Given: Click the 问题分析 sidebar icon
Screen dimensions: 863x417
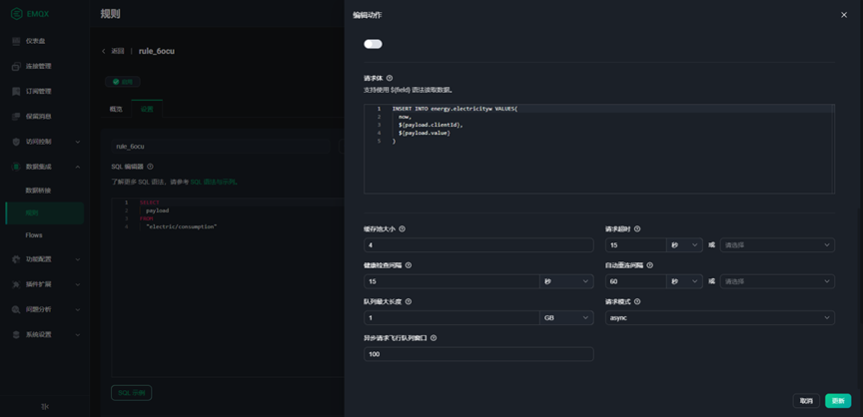Looking at the screenshot, I should (x=17, y=309).
